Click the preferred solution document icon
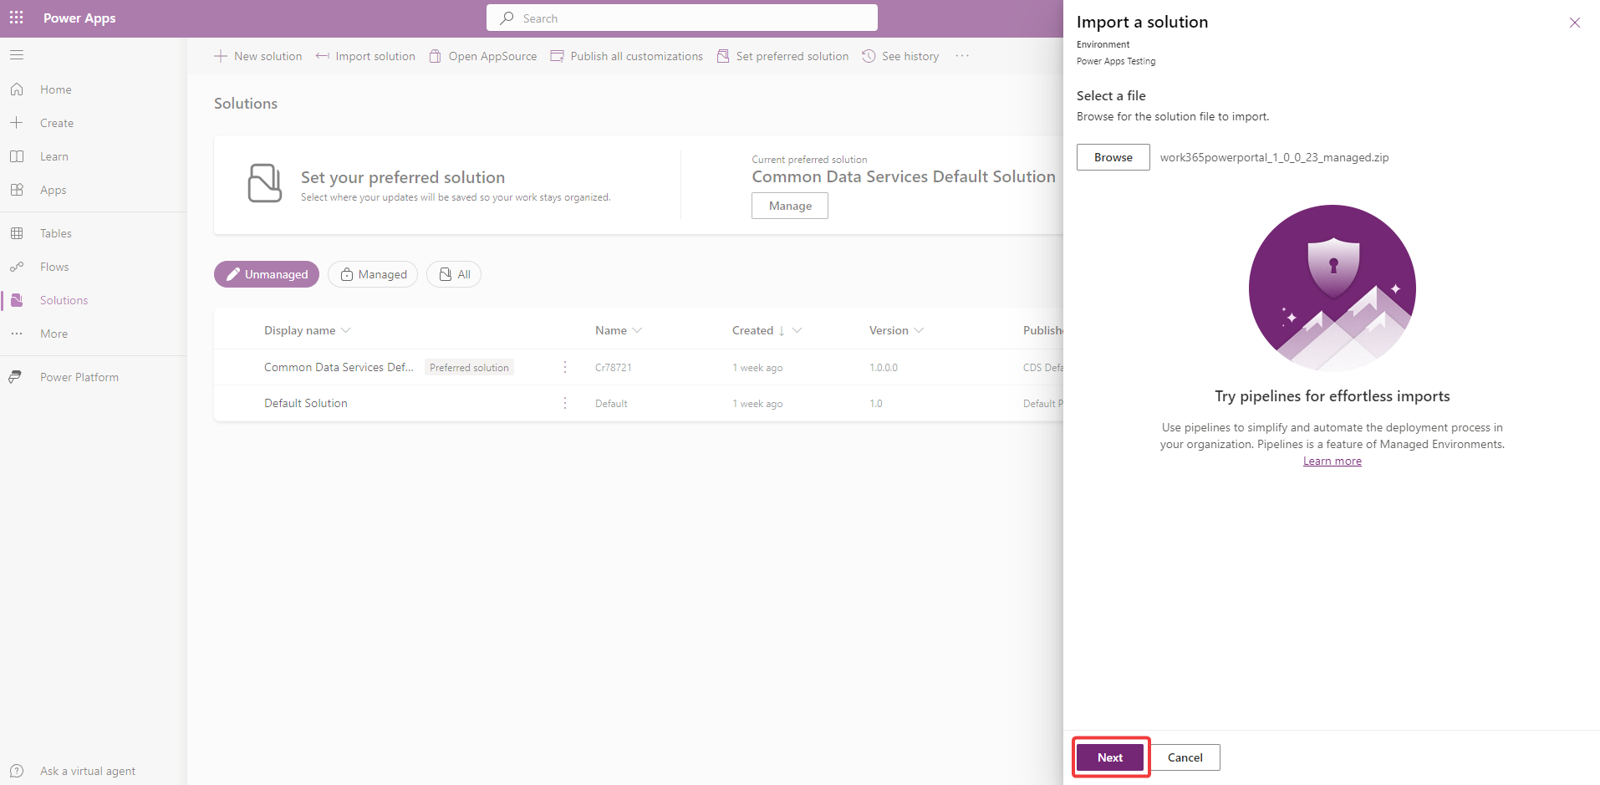 pyautogui.click(x=265, y=183)
